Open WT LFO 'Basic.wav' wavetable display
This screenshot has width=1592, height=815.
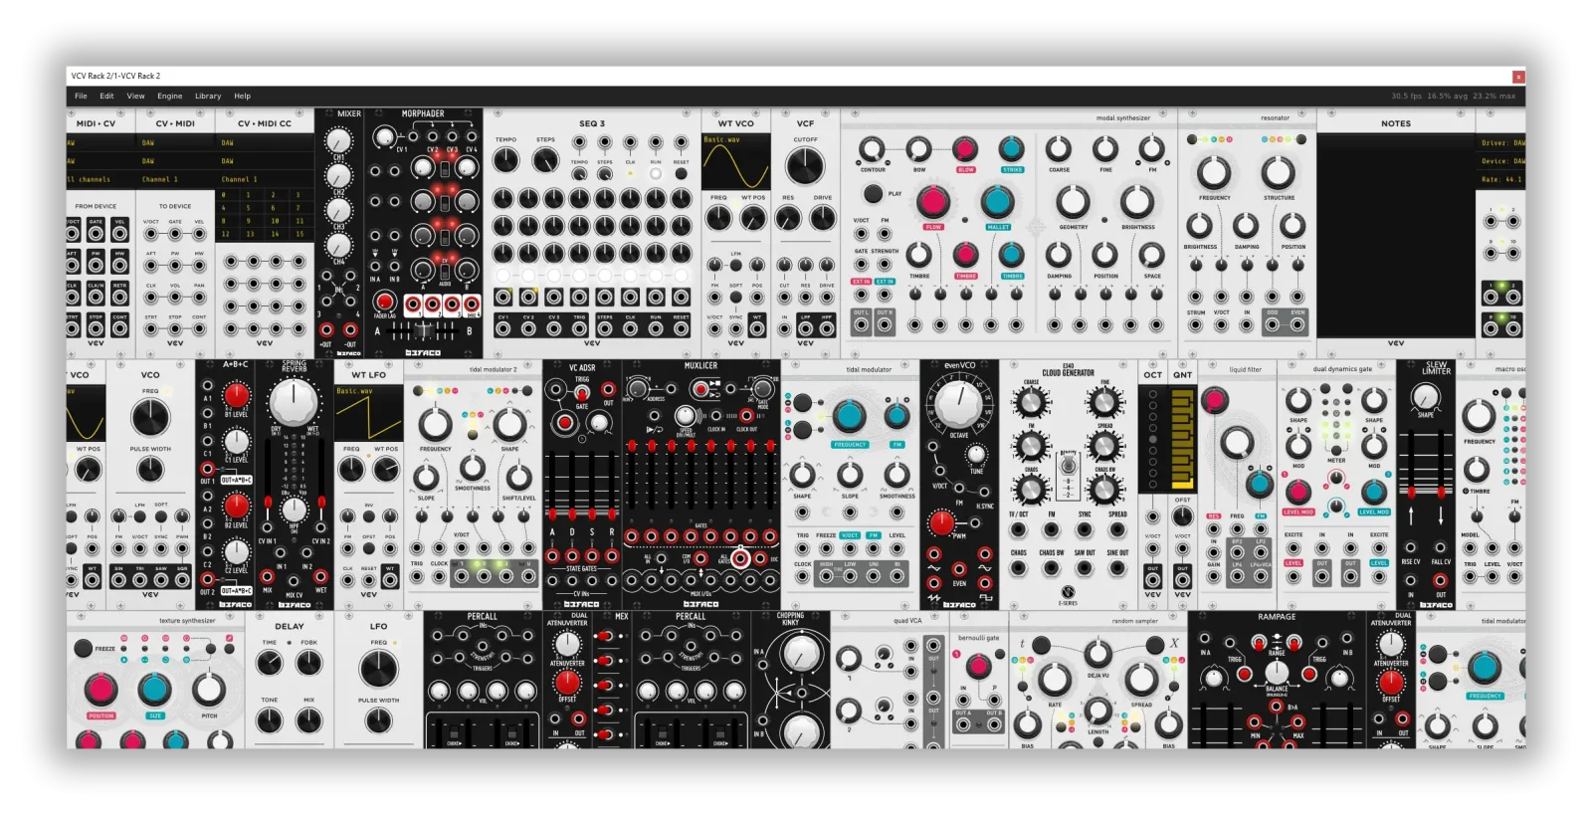[x=368, y=413]
